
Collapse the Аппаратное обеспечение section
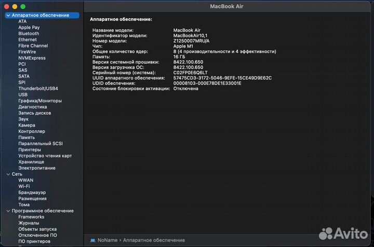(x=7, y=15)
